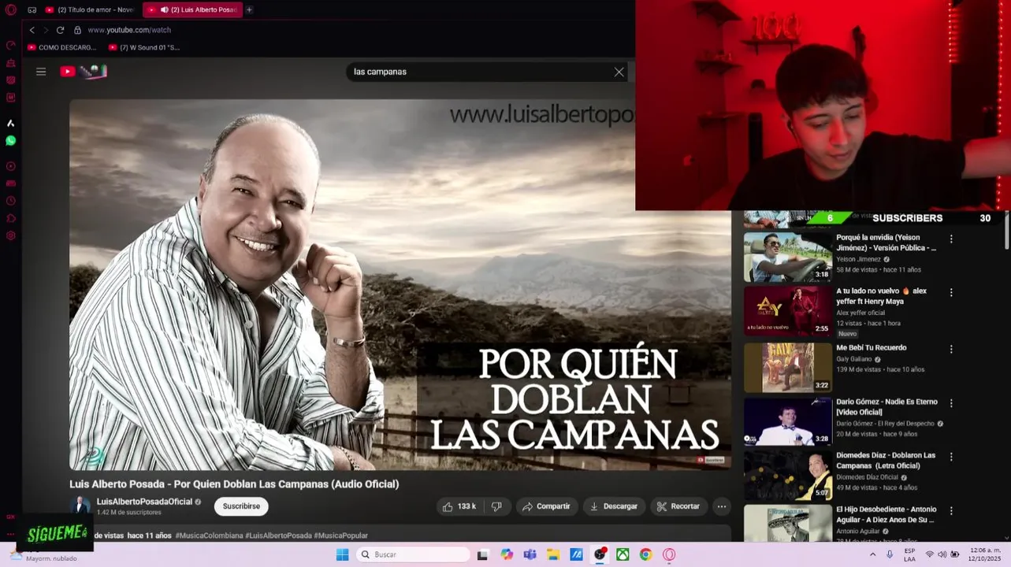
Task: Play 'Me Bebí Tu Recuerdo' thumbnail
Action: click(x=788, y=368)
